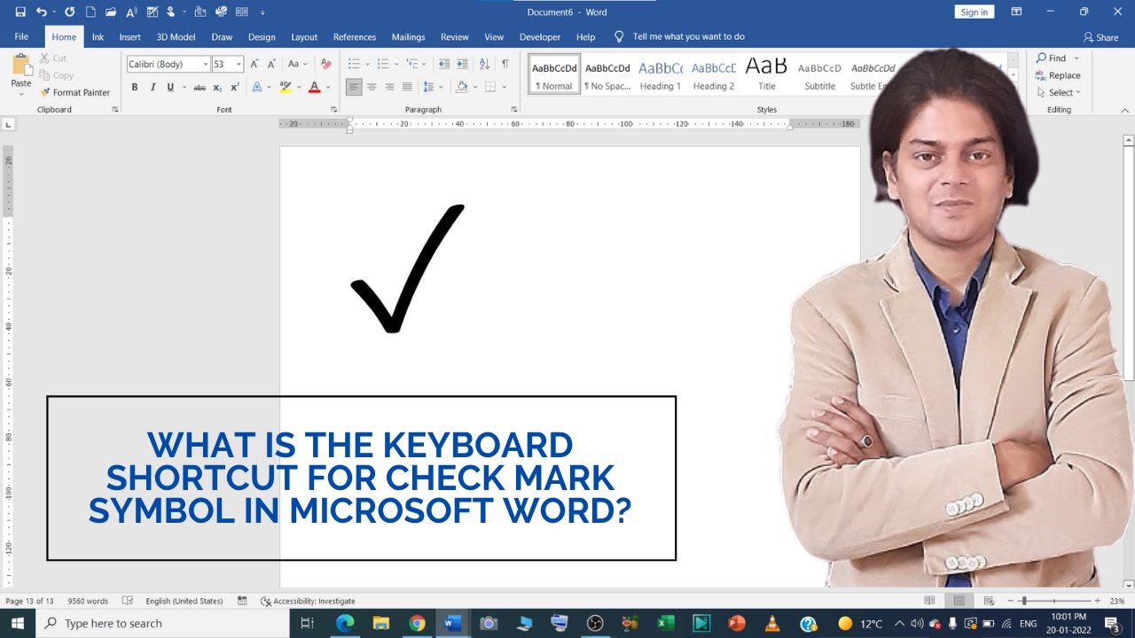
Task: Open the Bullets list dropdown arrow
Action: [367, 64]
